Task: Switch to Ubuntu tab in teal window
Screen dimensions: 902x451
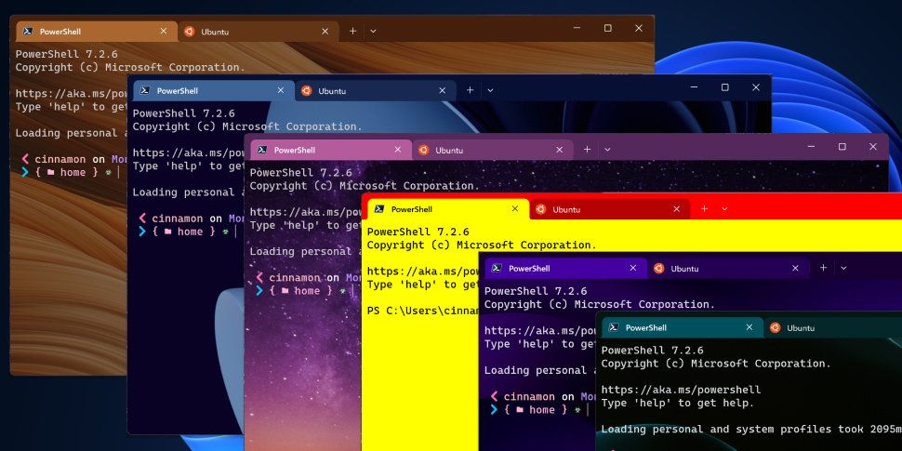Action: point(833,327)
